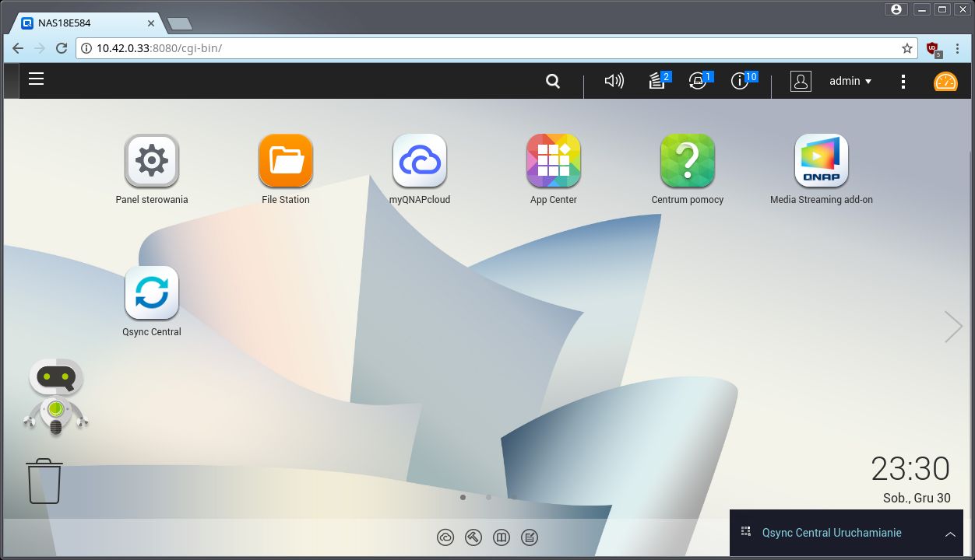Open the notifications icon showing 10 alerts

pyautogui.click(x=738, y=81)
